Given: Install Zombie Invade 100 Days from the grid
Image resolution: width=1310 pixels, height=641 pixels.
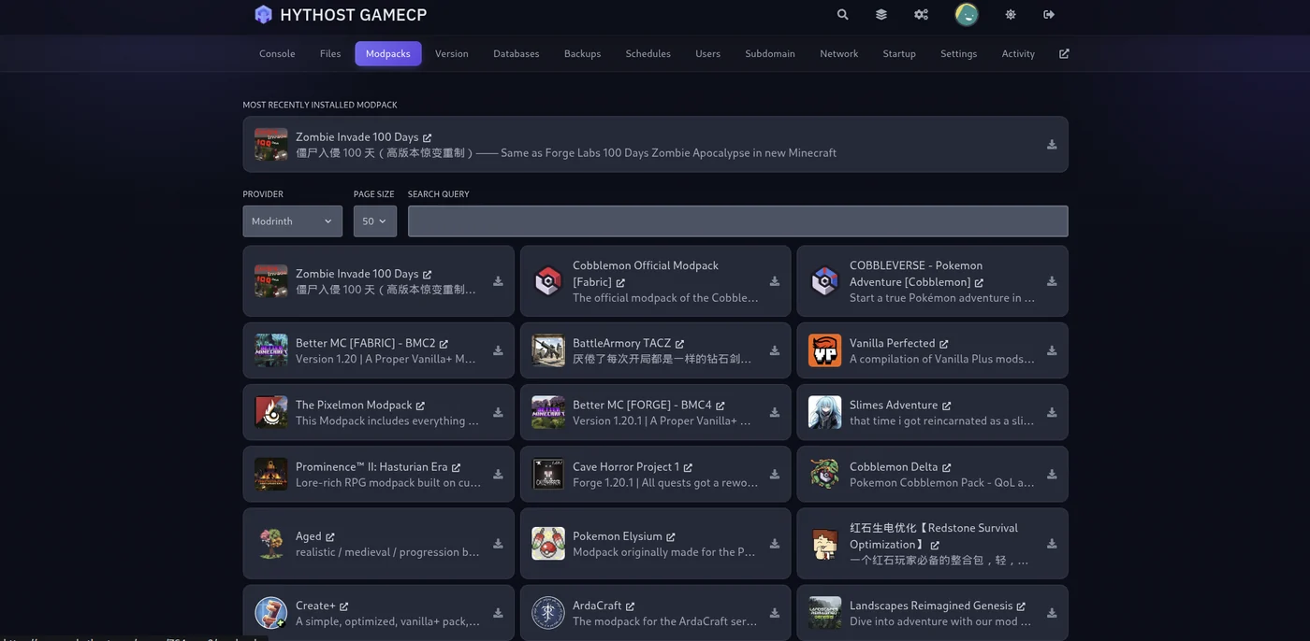Looking at the screenshot, I should [x=498, y=281].
